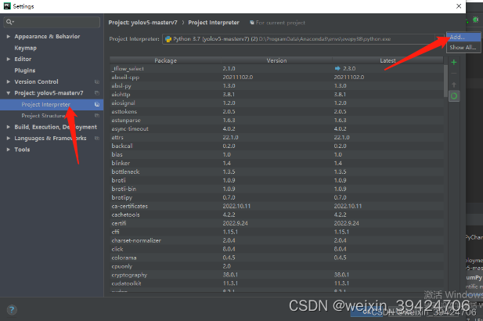Expand Appearance & Behavior section
Screen dimensions: 483x321
[x=9, y=36]
